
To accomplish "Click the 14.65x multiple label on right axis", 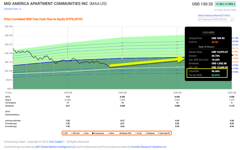I will coord(235,65).
